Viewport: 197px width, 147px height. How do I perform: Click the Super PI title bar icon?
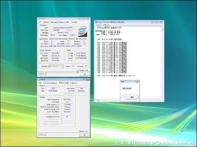coord(96,22)
